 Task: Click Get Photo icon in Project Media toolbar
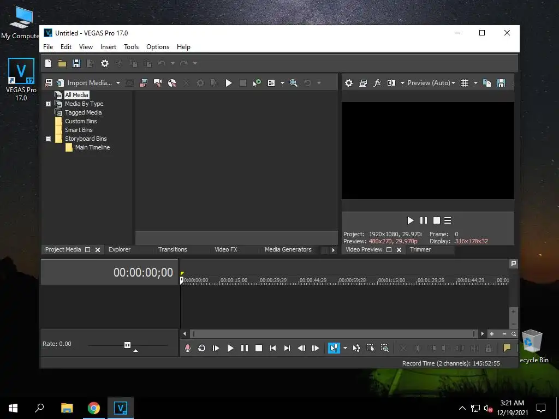pos(158,83)
